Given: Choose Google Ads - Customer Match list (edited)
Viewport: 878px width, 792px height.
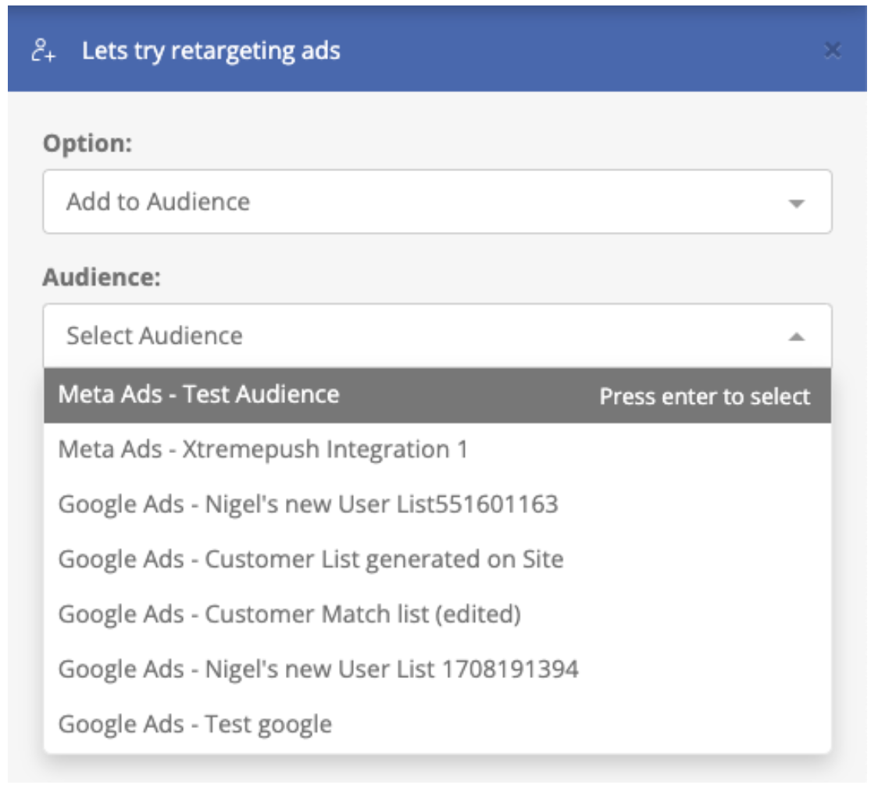Looking at the screenshot, I should (x=290, y=615).
